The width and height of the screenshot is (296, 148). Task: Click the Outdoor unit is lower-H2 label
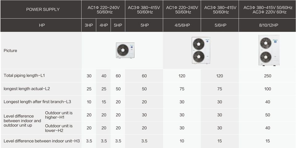(59, 128)
